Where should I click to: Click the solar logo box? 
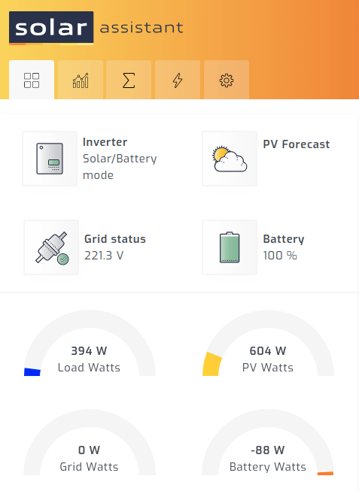51,27
